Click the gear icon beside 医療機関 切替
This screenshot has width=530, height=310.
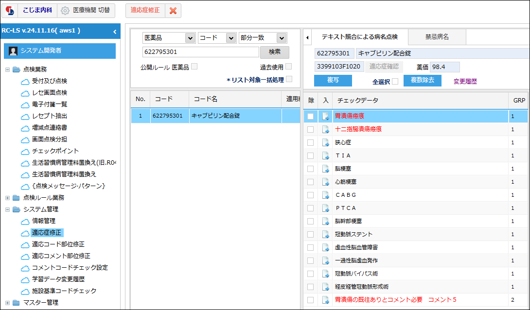tap(65, 11)
